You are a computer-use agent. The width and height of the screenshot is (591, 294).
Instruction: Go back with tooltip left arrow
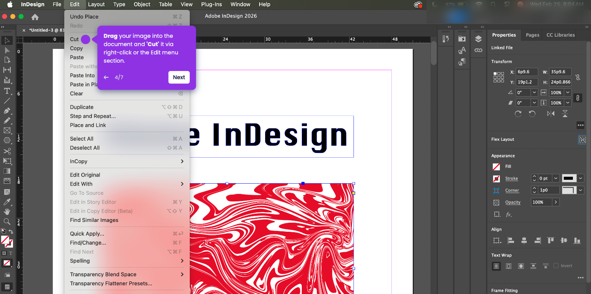point(106,77)
